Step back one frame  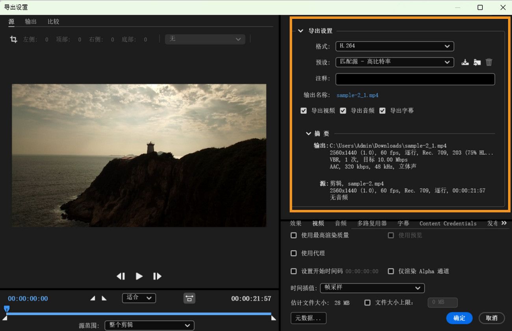point(121,276)
